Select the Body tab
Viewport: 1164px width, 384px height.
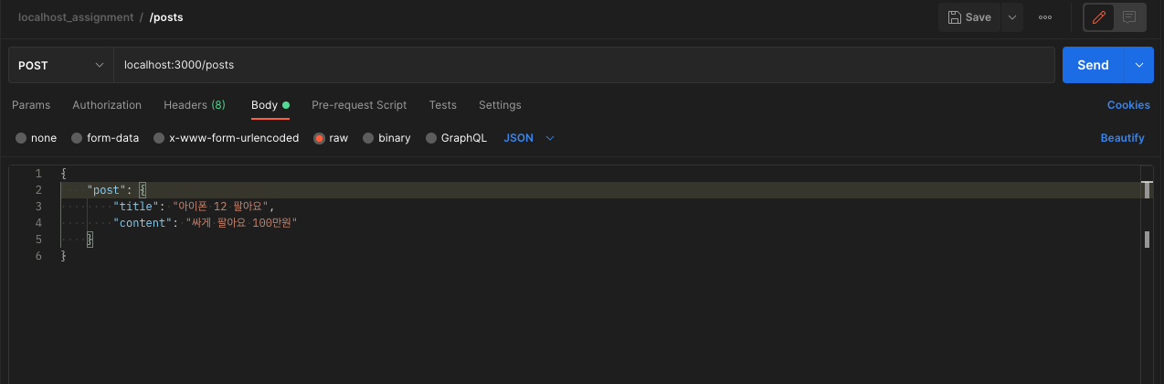click(x=270, y=105)
